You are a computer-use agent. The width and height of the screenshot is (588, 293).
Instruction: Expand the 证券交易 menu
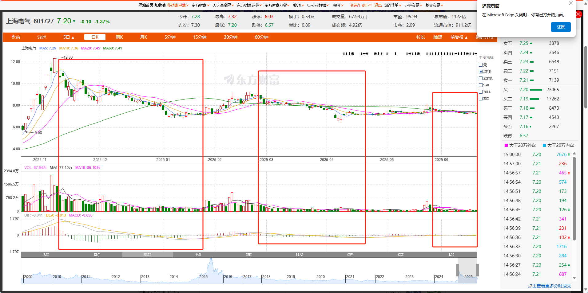[x=413, y=5]
